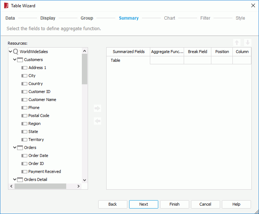Collapse the Orders Detail table node
Viewport: 259px width, 214px height.
pyautogui.click(x=15, y=179)
